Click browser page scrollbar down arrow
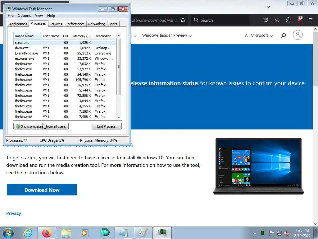The image size is (318, 239). pos(316,224)
